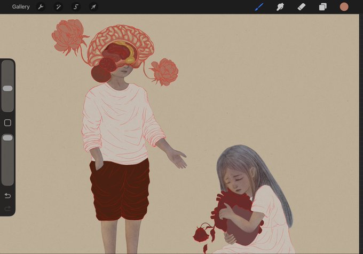
Task: Redo the last undone action
Action: 7,209
